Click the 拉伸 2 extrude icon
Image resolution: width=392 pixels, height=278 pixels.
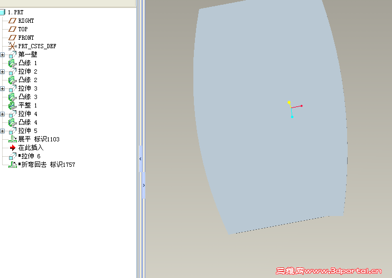coord(13,71)
